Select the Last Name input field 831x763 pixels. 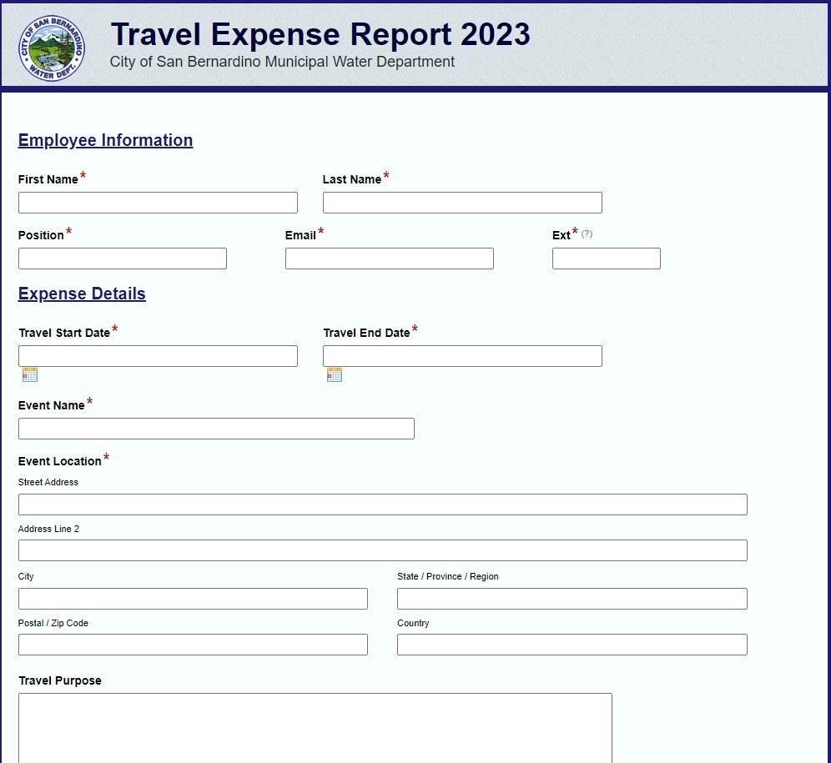click(462, 202)
